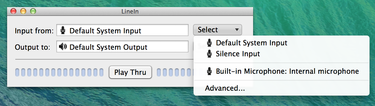Click microphone icon beside Default System Input menu item
This screenshot has width=375, height=106.
pos(209,43)
